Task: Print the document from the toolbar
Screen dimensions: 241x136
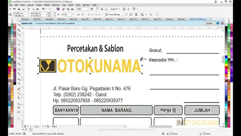Action: tap(23, 9)
